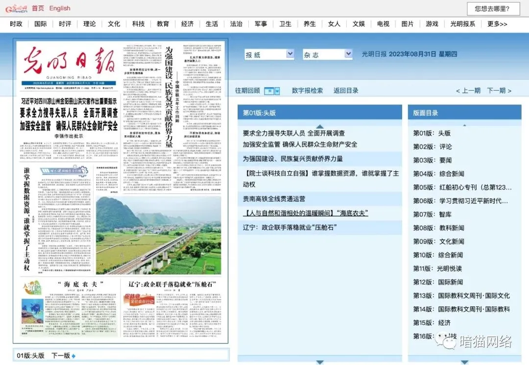Open article 要求全力搜寻失联人员 全面开展调查
The height and width of the screenshot is (365, 529).
coord(300,139)
